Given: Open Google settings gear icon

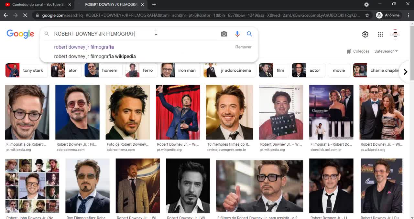Looking at the screenshot, I should [365, 34].
